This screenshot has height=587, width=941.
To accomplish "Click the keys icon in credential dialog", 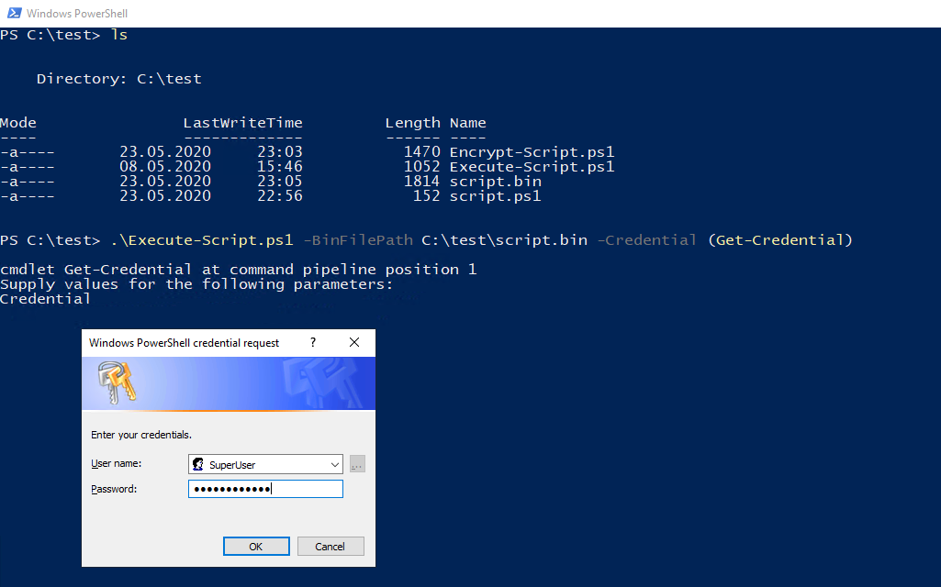I will [117, 382].
